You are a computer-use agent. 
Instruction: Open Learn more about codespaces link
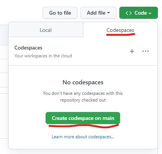coord(83,137)
